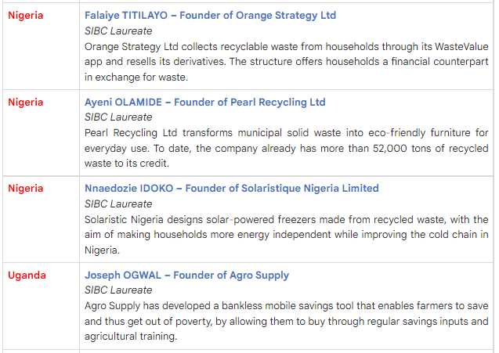Click the Falaiye TITILAYO founder heading

211,16
